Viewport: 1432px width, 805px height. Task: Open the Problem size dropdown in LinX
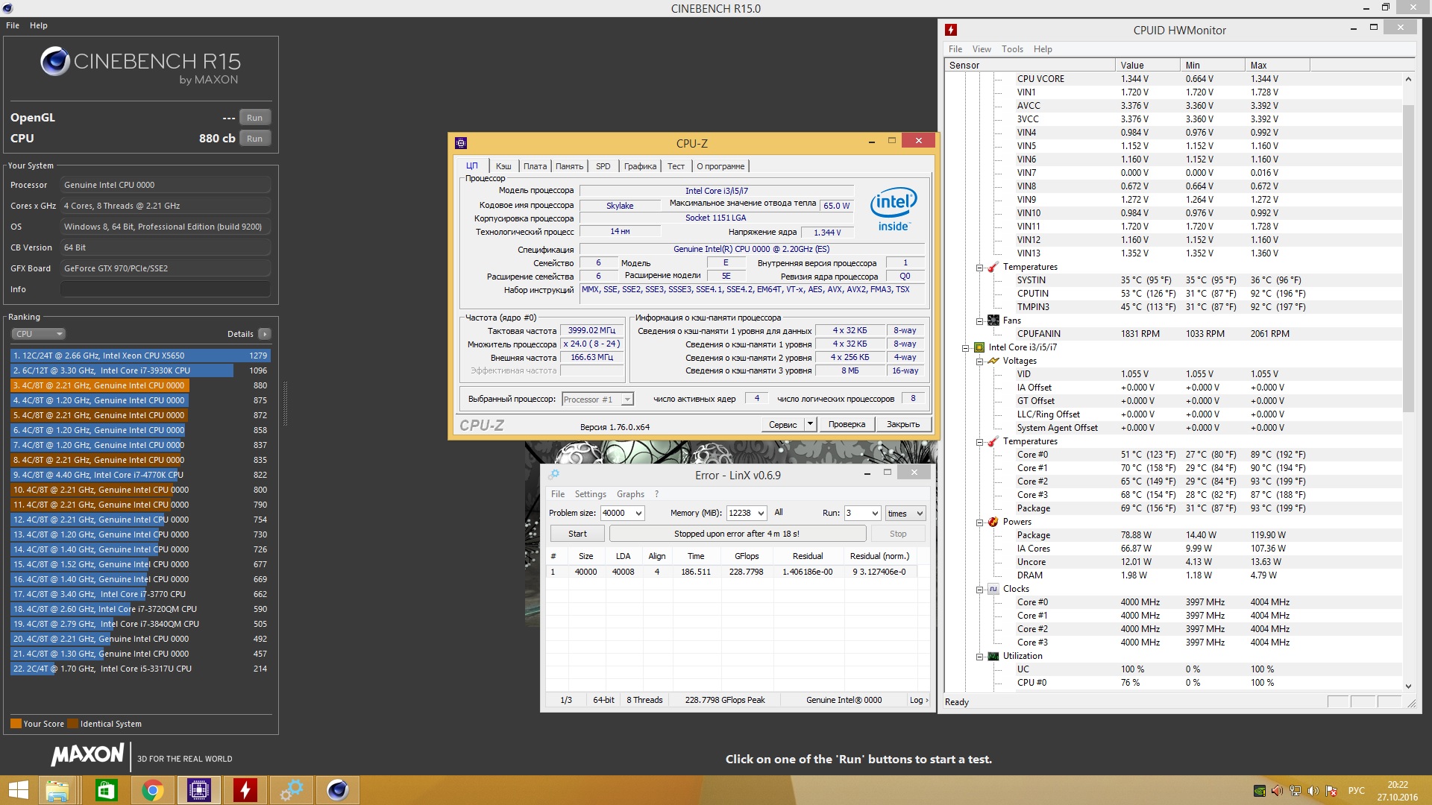pyautogui.click(x=638, y=513)
